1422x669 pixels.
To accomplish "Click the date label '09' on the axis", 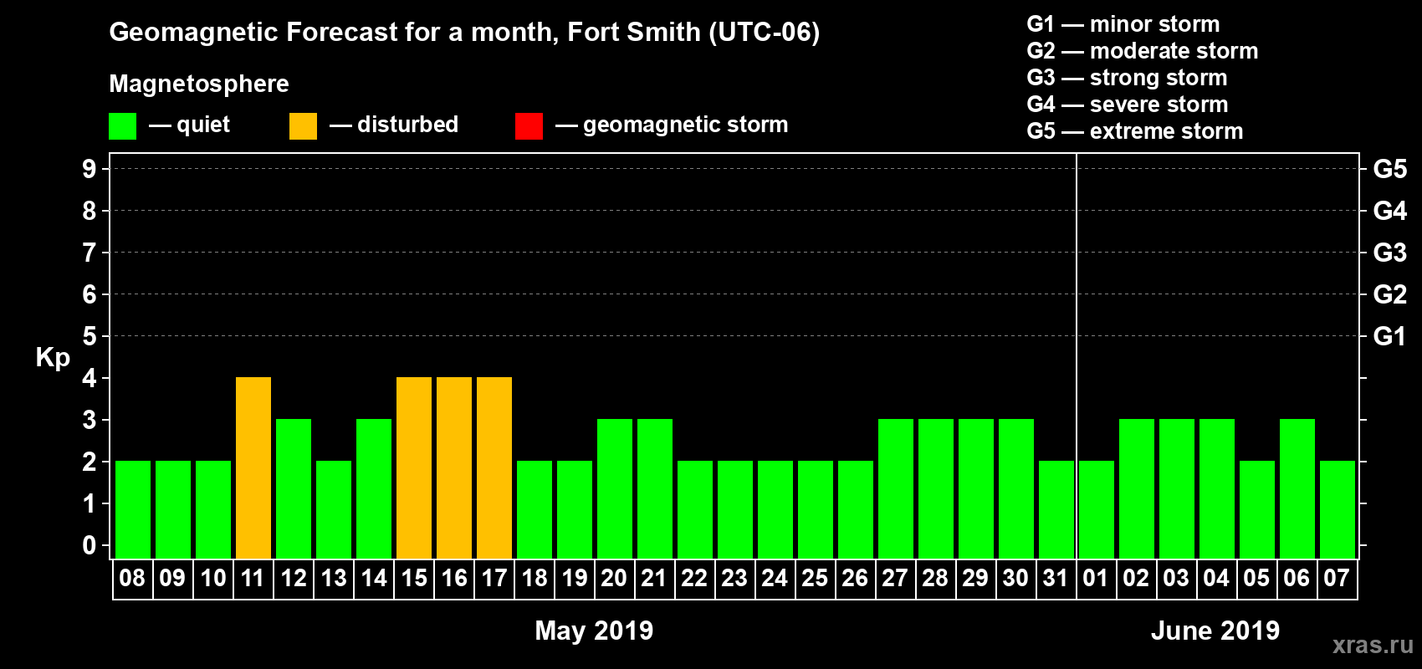I will (x=172, y=578).
